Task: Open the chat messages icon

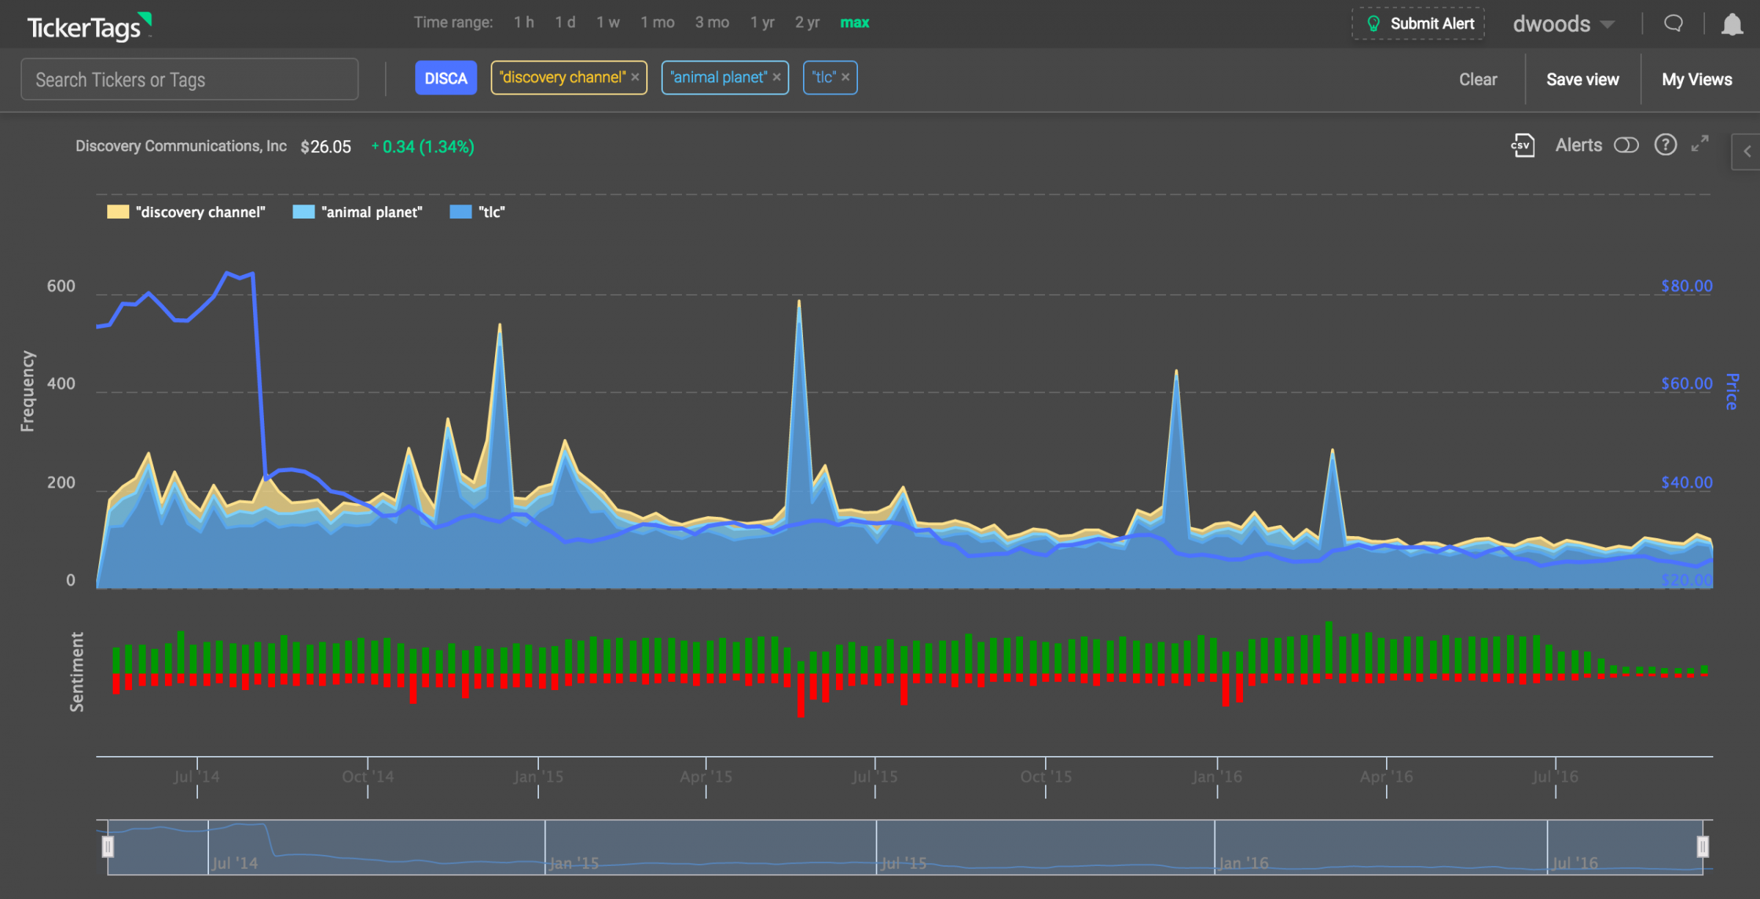Action: [1673, 23]
